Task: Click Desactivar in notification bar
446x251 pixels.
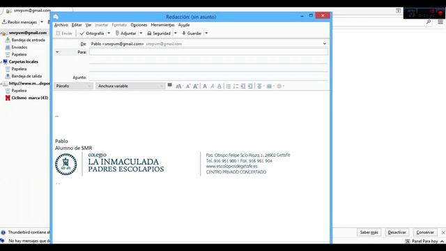Action: point(397,232)
